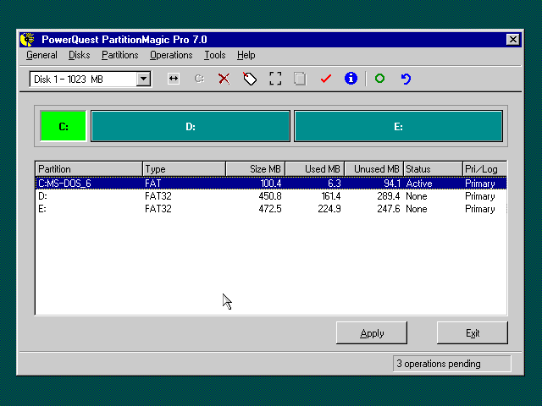Open the Partitions menu

pos(119,55)
